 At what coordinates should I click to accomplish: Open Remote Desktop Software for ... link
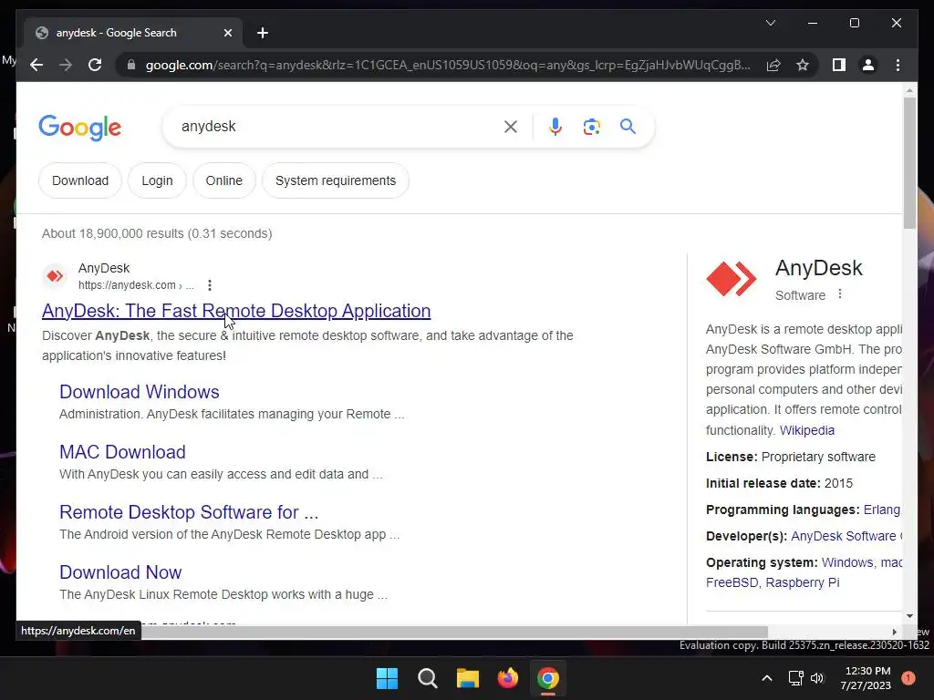coord(189,512)
